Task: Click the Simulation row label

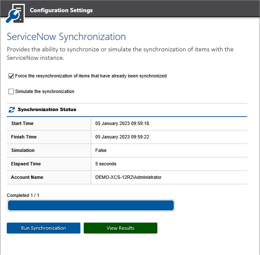Action: coord(23,150)
